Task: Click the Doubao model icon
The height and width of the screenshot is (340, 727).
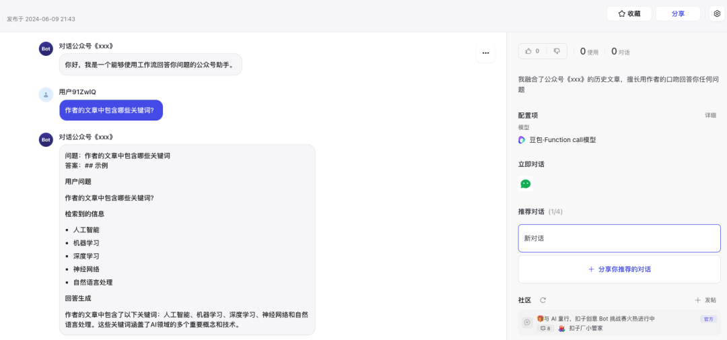Action: pos(522,139)
